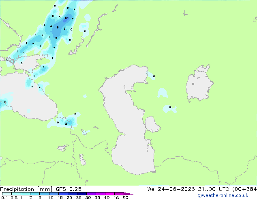Screen dimensions: 257x199
Task: Click the '25' legend scale label
Action: click(79, 197)
